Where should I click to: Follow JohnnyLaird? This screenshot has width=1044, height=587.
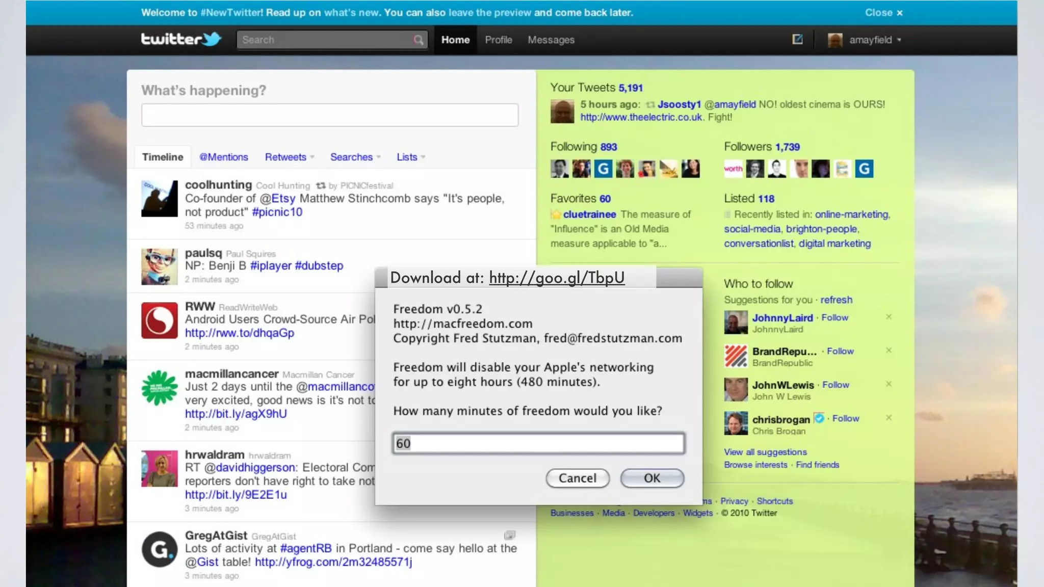[x=834, y=317]
